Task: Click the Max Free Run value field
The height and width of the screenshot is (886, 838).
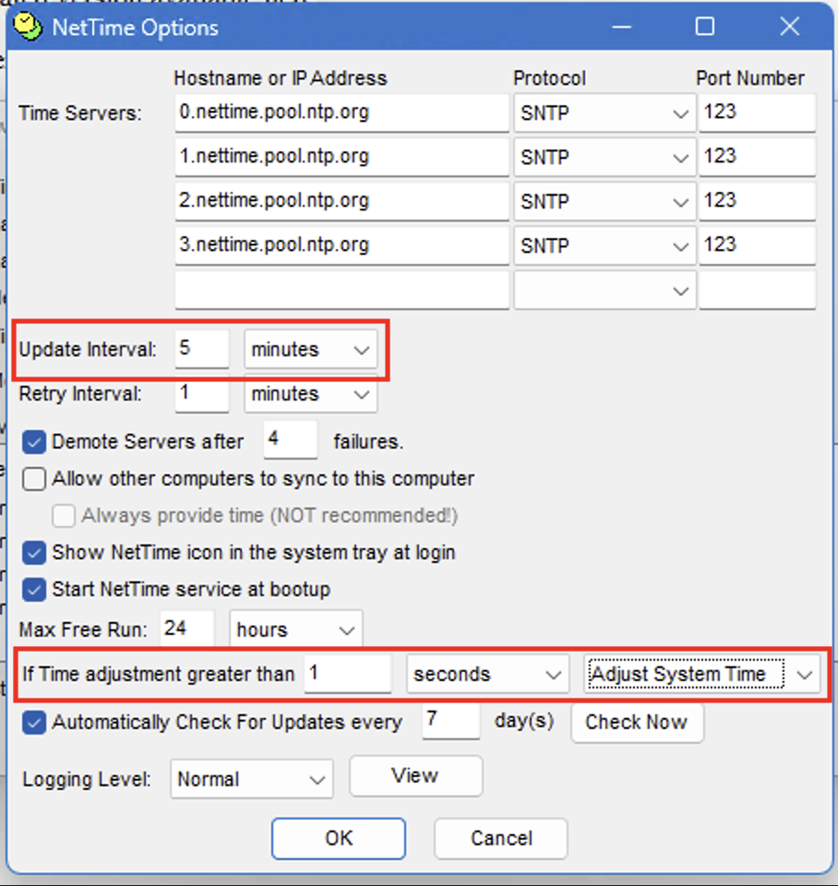Action: click(x=187, y=629)
